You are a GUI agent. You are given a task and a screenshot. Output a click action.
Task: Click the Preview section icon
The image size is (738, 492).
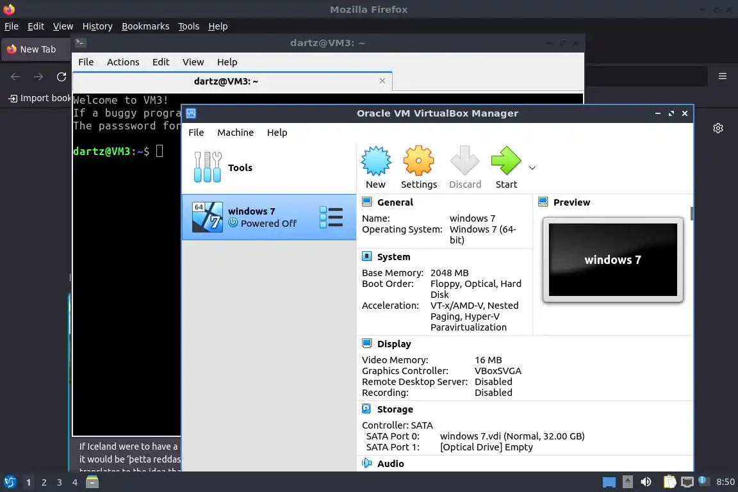tap(543, 202)
